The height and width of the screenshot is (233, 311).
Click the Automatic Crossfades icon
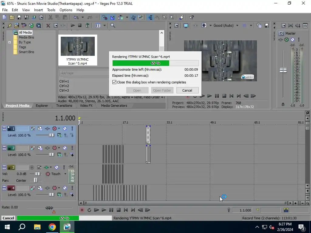[112, 17]
